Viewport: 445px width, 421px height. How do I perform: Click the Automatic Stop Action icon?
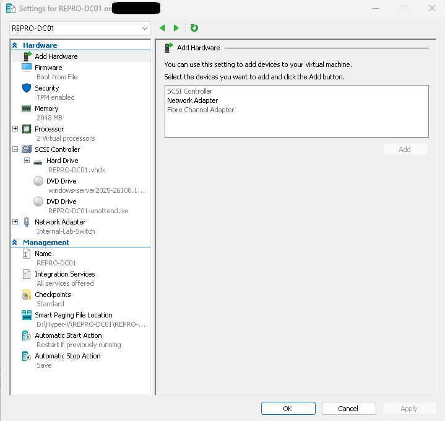[27, 356]
